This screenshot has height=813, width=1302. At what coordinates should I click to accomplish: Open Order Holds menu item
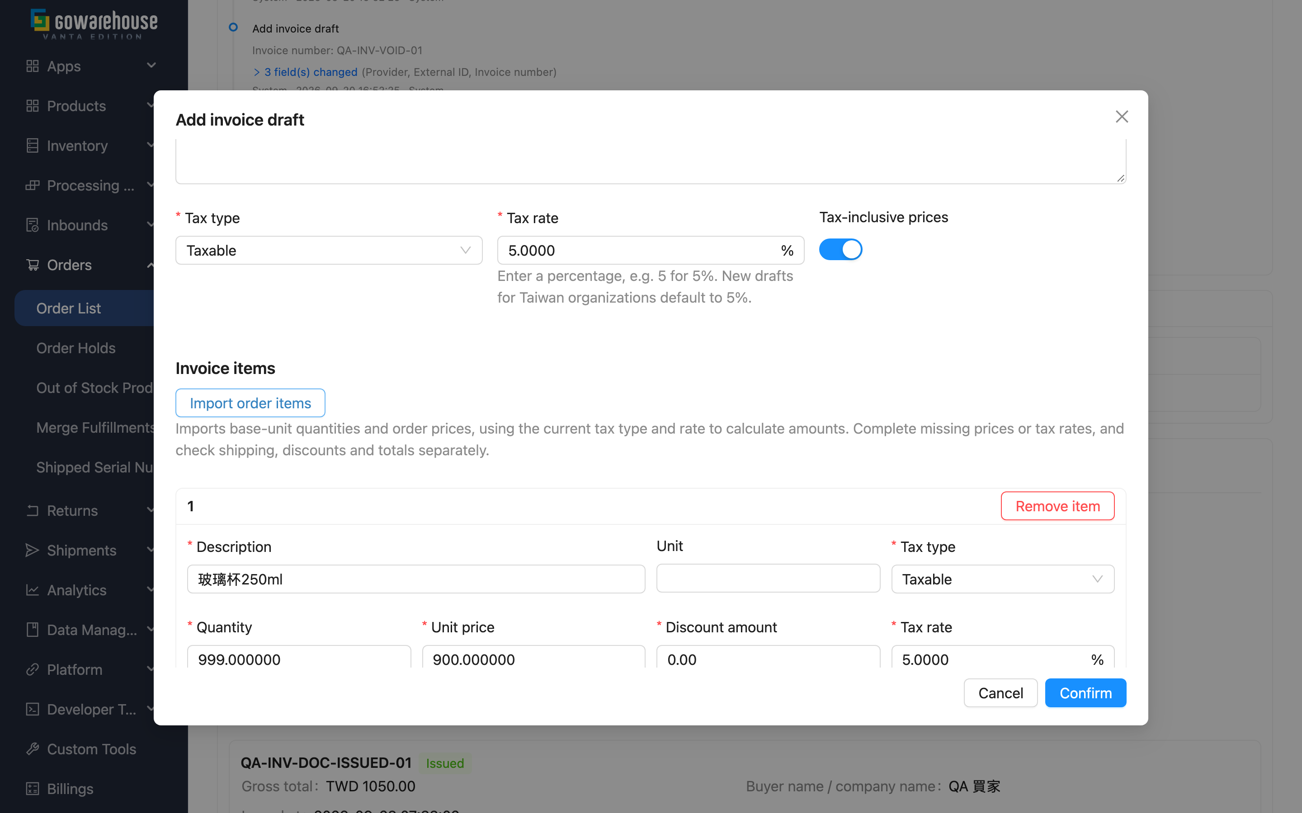click(76, 348)
